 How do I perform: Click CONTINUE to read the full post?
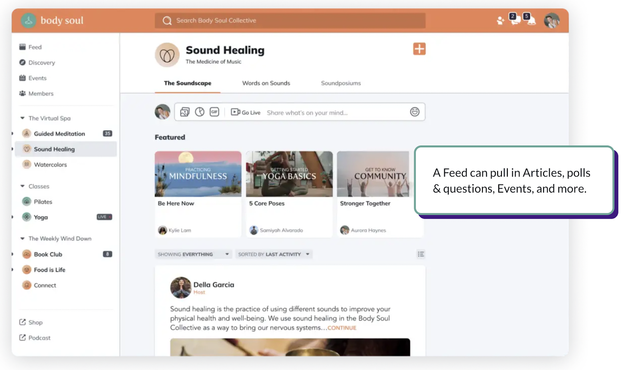click(342, 328)
